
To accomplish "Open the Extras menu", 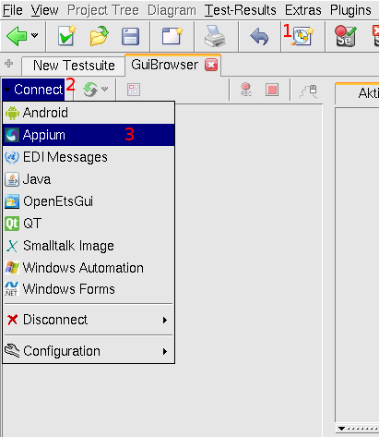I will click(303, 10).
